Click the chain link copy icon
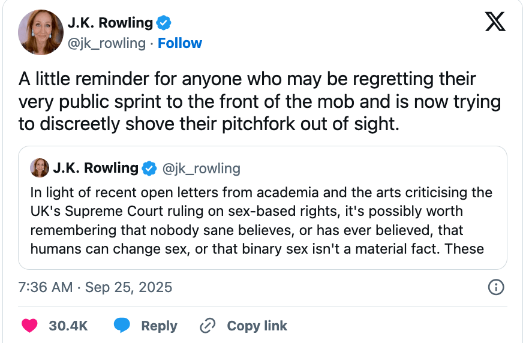The width and height of the screenshot is (529, 343). point(208,326)
